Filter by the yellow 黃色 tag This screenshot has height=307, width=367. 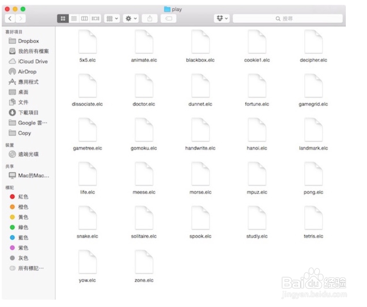click(x=19, y=217)
